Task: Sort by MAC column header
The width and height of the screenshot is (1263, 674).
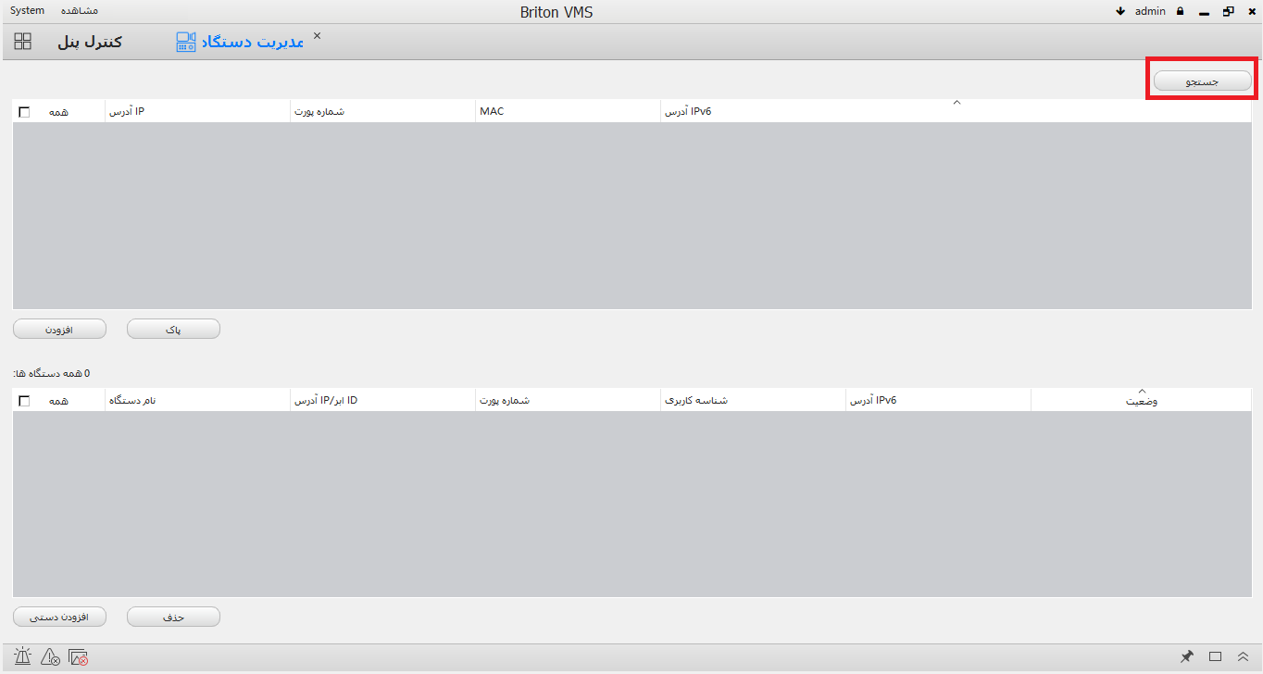Action: (x=568, y=111)
